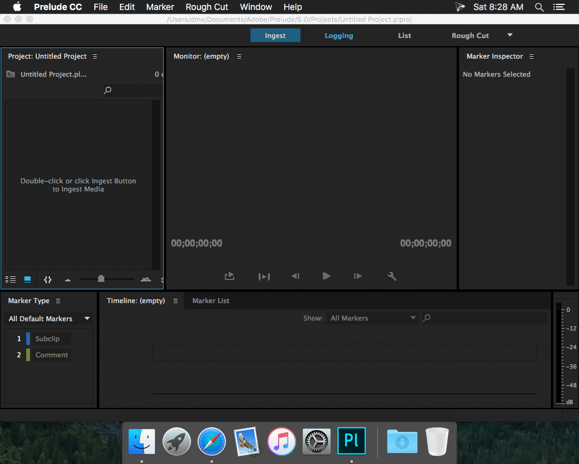Open the Marker Inspector panel menu icon
Screen dimensions: 579x464
(532, 56)
